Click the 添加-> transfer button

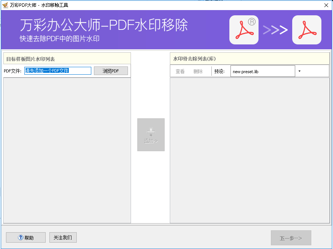pyautogui.click(x=151, y=135)
